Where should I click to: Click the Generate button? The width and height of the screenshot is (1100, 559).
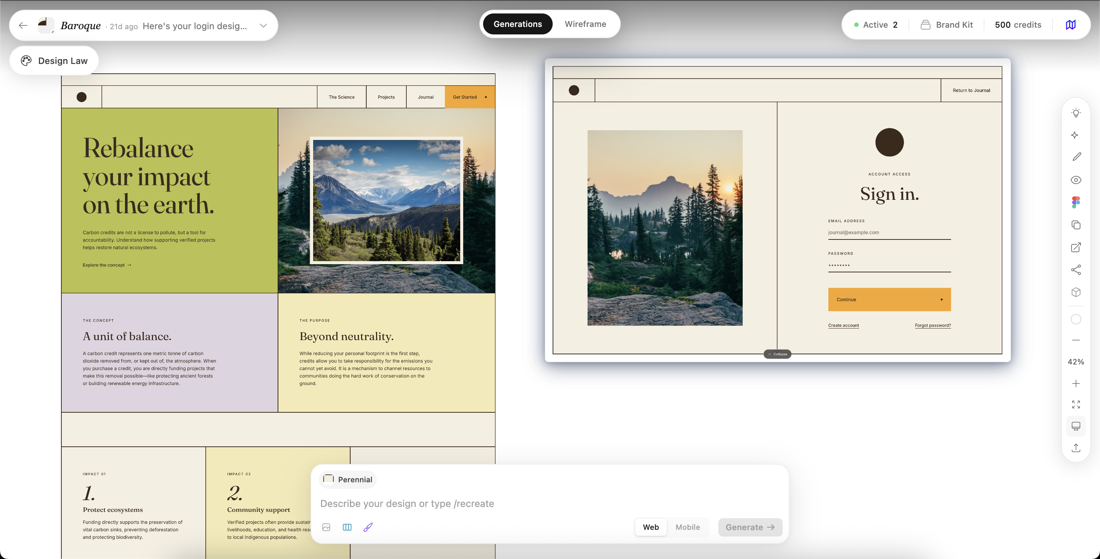[750, 528]
